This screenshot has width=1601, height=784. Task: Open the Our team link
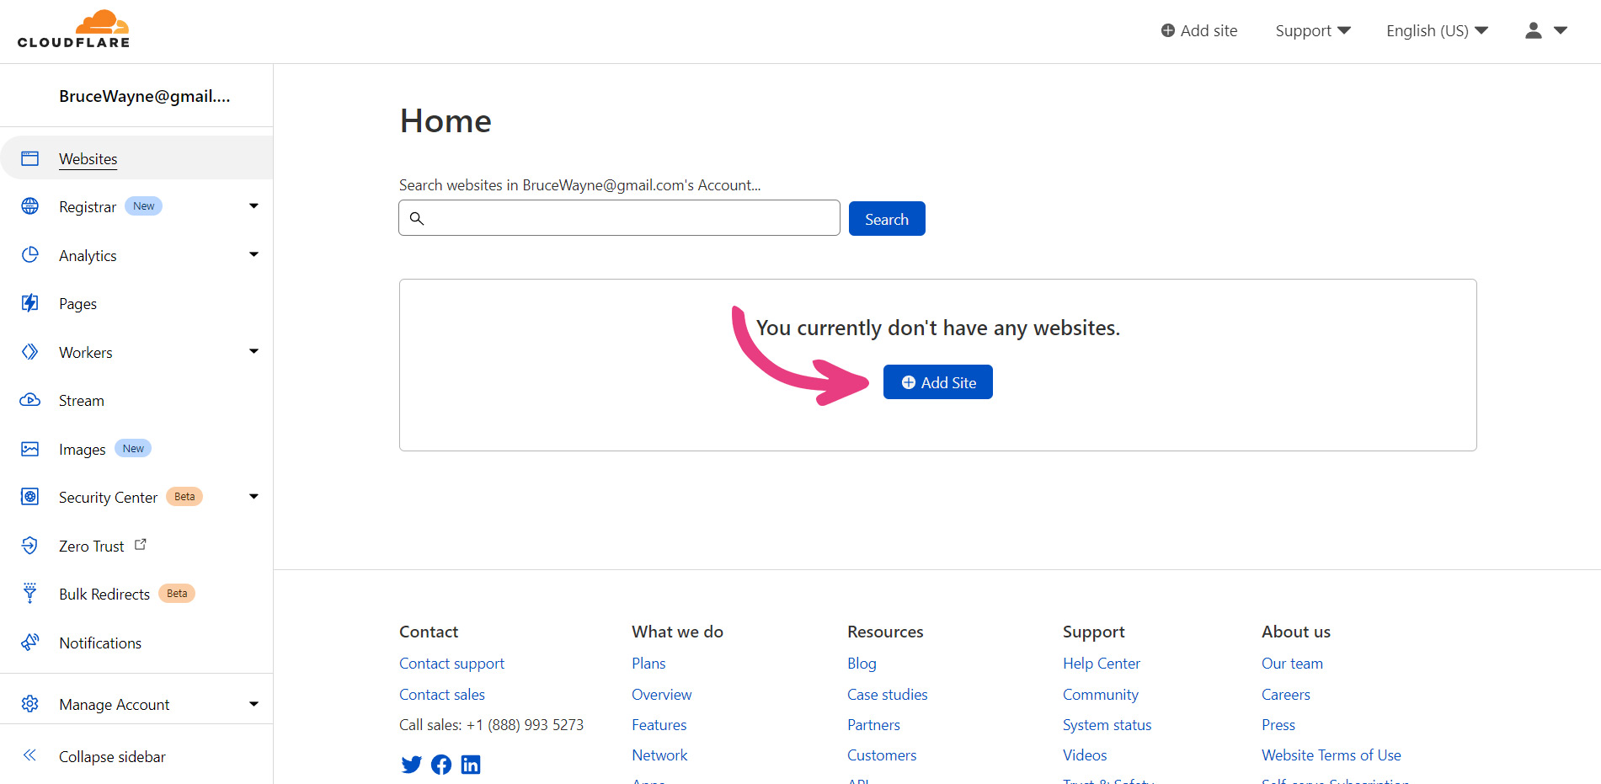[1292, 664]
